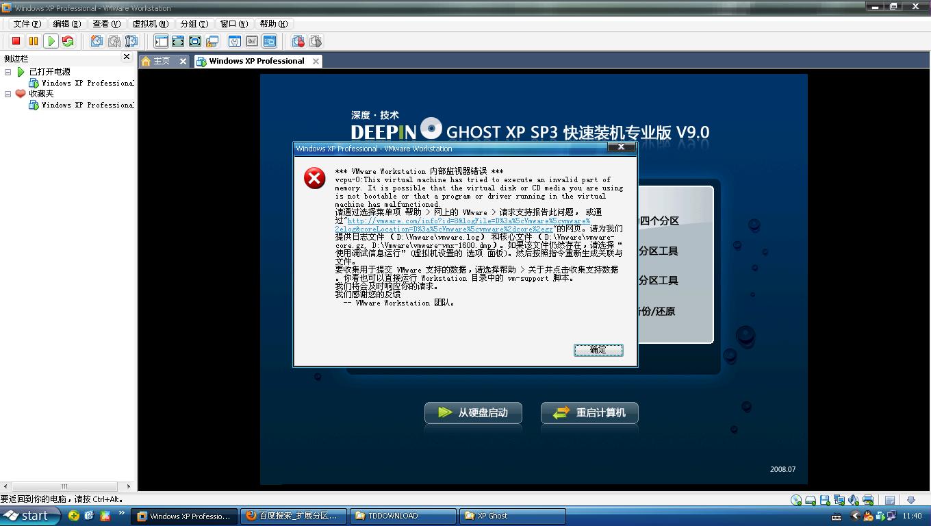The image size is (931, 526).
Task: Take a snapshot using the toolbar icon
Action: click(97, 41)
